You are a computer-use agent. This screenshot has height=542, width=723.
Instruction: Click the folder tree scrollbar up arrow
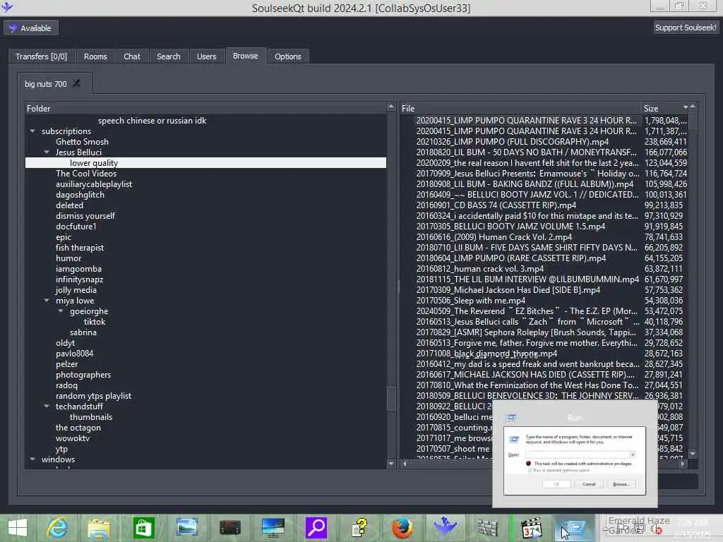pos(391,107)
